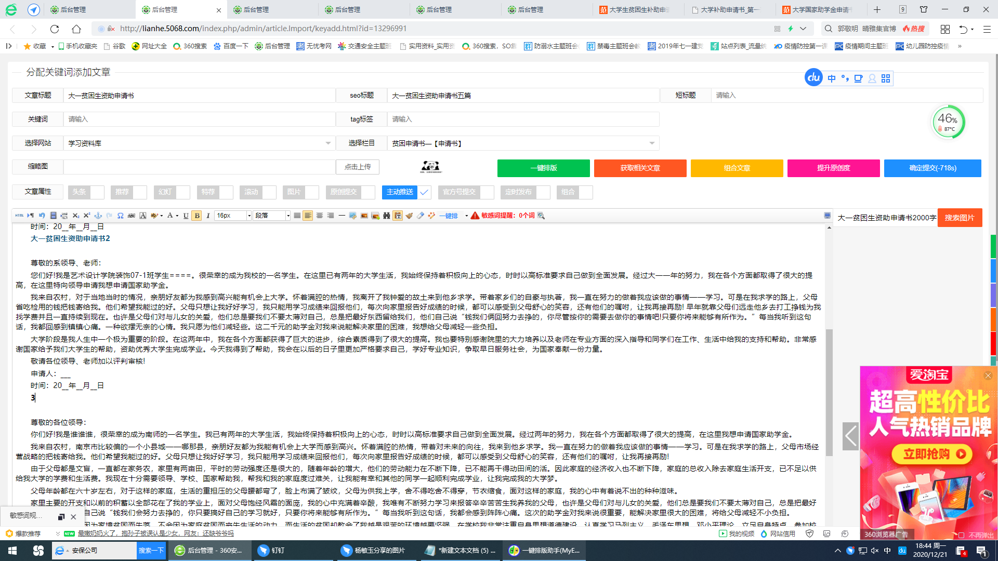Toggle bold formatting in the editor
The height and width of the screenshot is (561, 998).
pos(196,215)
